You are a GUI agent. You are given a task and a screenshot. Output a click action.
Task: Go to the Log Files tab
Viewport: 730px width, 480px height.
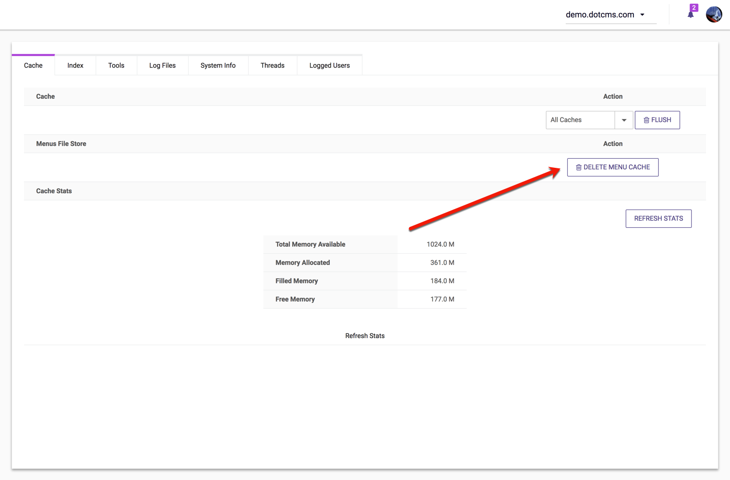(162, 66)
